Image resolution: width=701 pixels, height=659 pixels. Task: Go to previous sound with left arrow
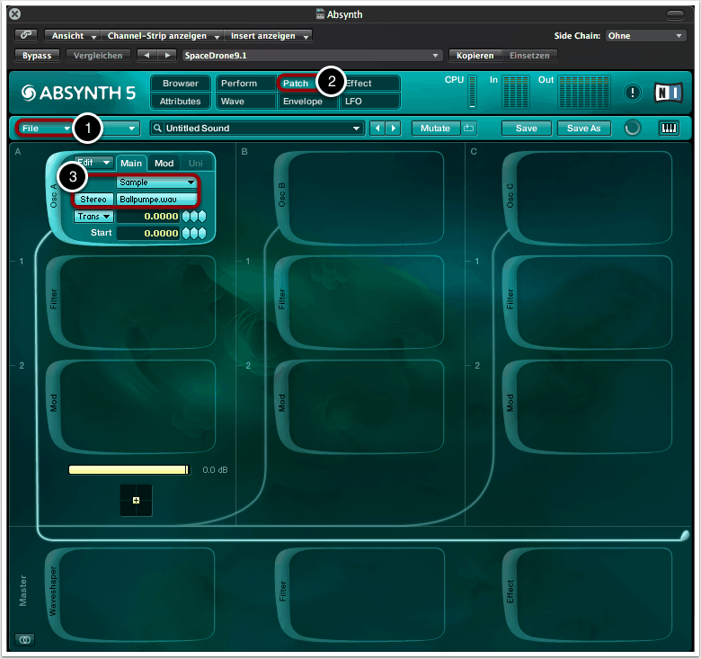[x=377, y=129]
